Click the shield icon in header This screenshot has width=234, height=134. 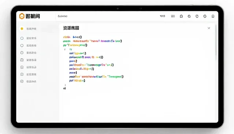click(197, 16)
